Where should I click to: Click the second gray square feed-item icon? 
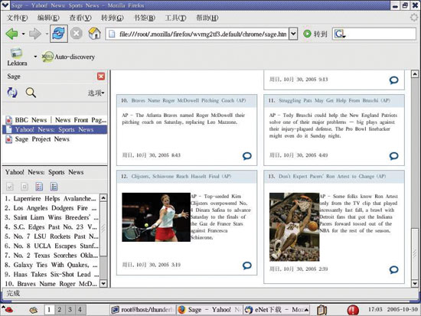24,187
